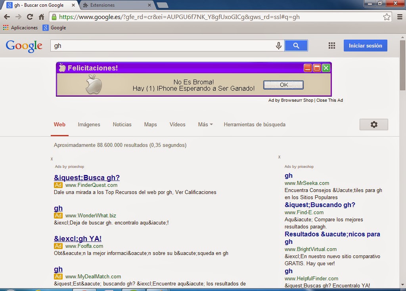406x291 pixels.
Task: Click the browser forward arrow
Action: tap(18, 17)
